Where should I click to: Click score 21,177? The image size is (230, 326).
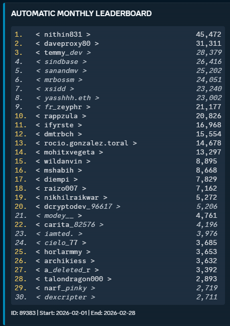(208, 107)
